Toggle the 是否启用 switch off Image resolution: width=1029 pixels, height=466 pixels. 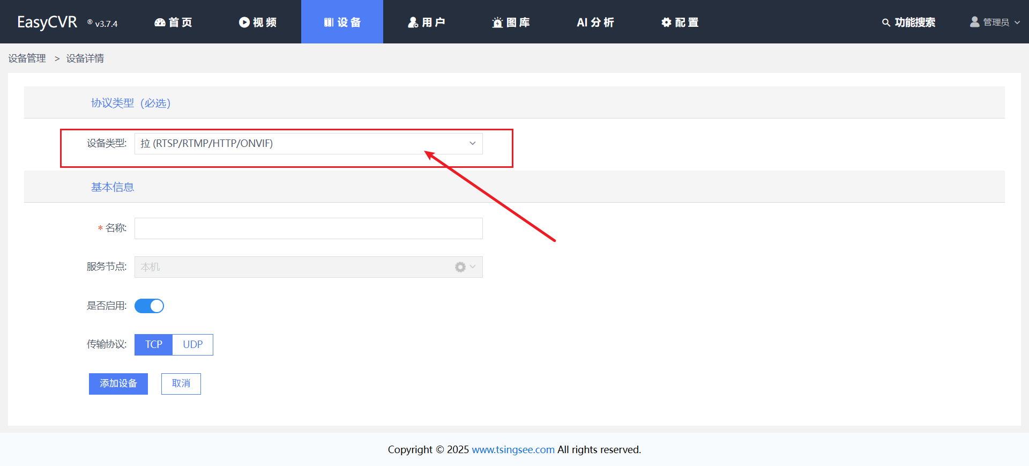pyautogui.click(x=149, y=306)
